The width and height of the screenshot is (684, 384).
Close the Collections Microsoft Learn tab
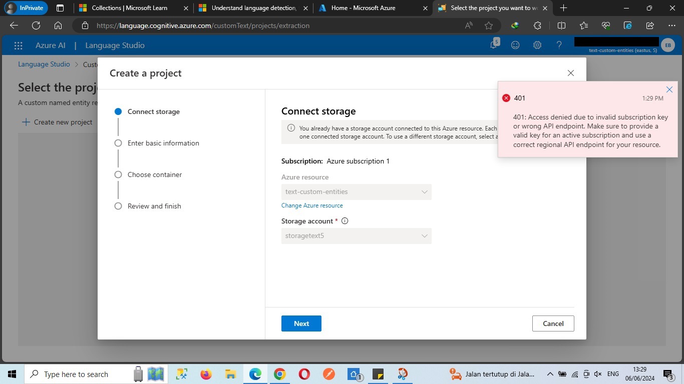click(186, 8)
